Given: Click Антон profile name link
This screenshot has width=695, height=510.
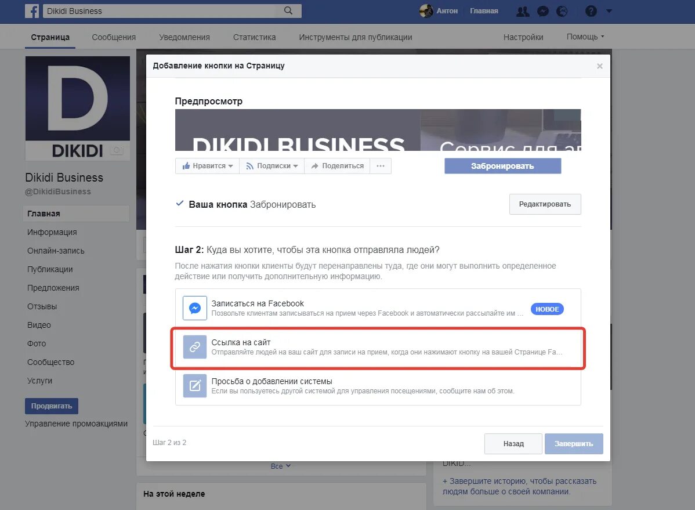Looking at the screenshot, I should click(447, 11).
